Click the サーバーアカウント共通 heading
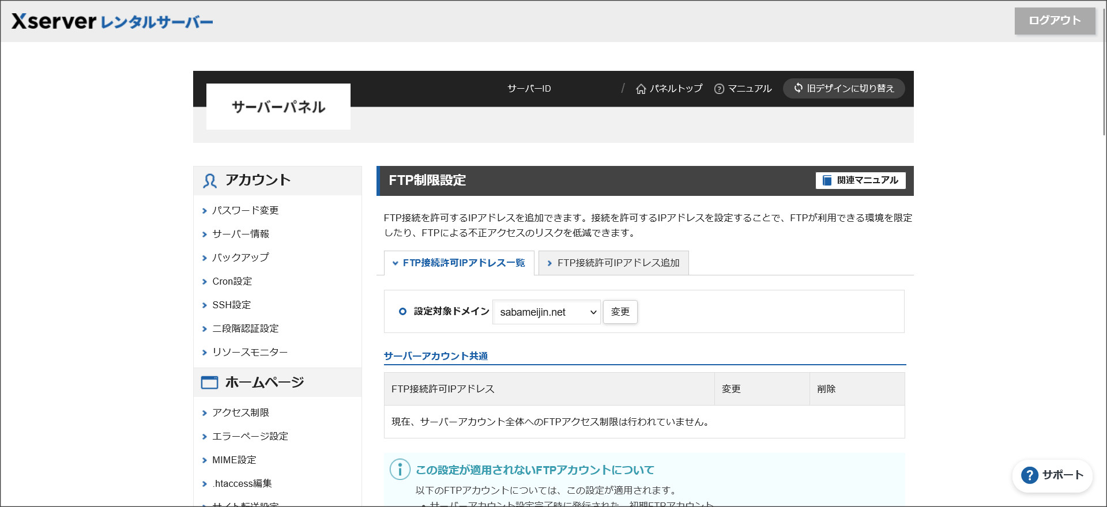The height and width of the screenshot is (507, 1107). pyautogui.click(x=436, y=357)
